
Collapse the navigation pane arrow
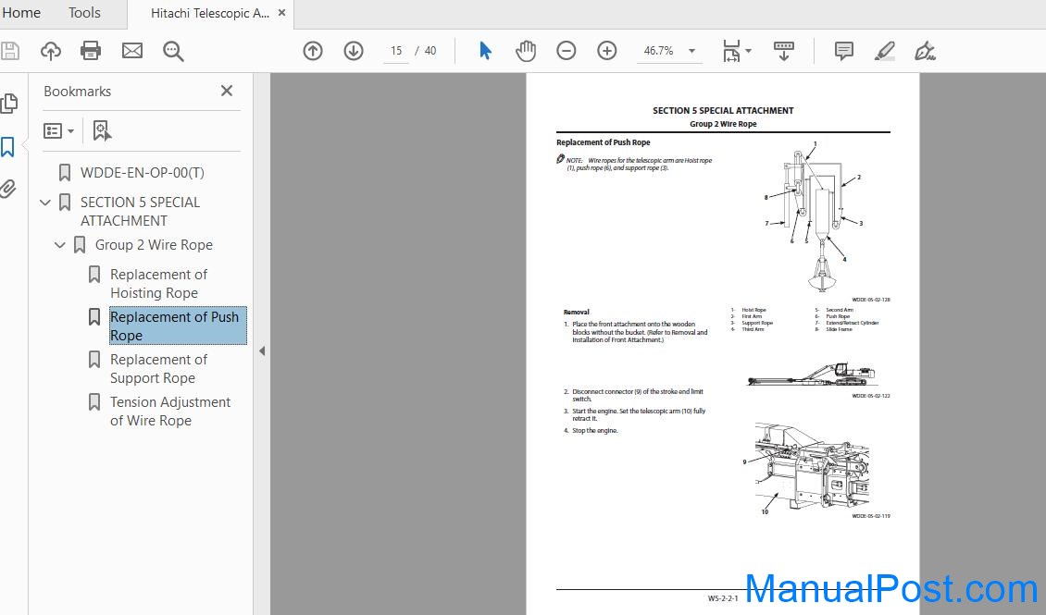(262, 351)
